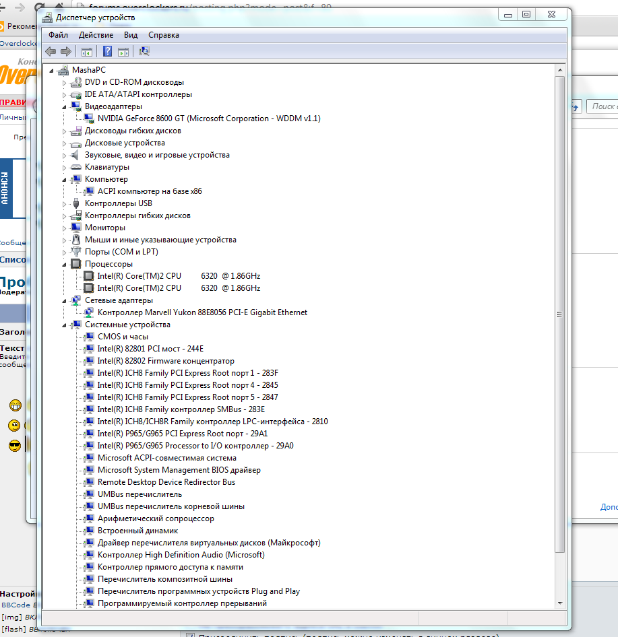This screenshot has height=637, width=618.
Task: Expand the Контроллеры USB node
Action: tap(64, 204)
